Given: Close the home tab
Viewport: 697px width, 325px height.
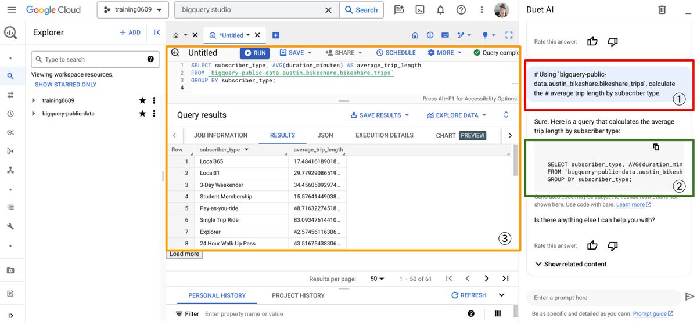Looking at the screenshot, I should tap(195, 35).
